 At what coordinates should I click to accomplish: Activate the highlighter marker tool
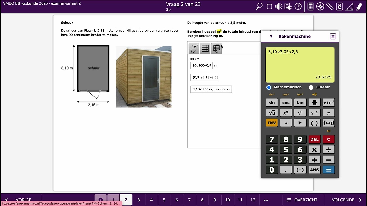click(359, 7)
